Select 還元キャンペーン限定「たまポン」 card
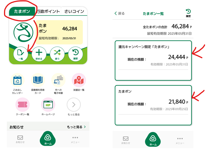The image size is (212, 158). (153, 60)
